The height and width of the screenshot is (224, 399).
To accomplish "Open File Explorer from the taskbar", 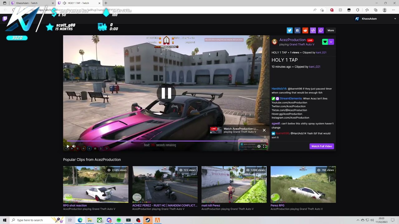I will 90,220.
